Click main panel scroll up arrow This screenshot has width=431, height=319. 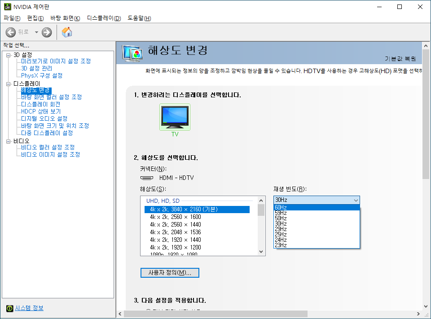[426, 46]
